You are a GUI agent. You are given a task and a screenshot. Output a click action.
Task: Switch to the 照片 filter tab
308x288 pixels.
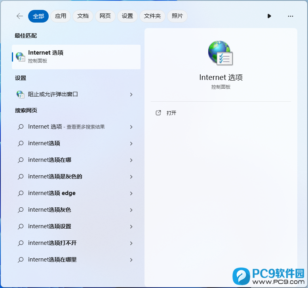click(177, 16)
